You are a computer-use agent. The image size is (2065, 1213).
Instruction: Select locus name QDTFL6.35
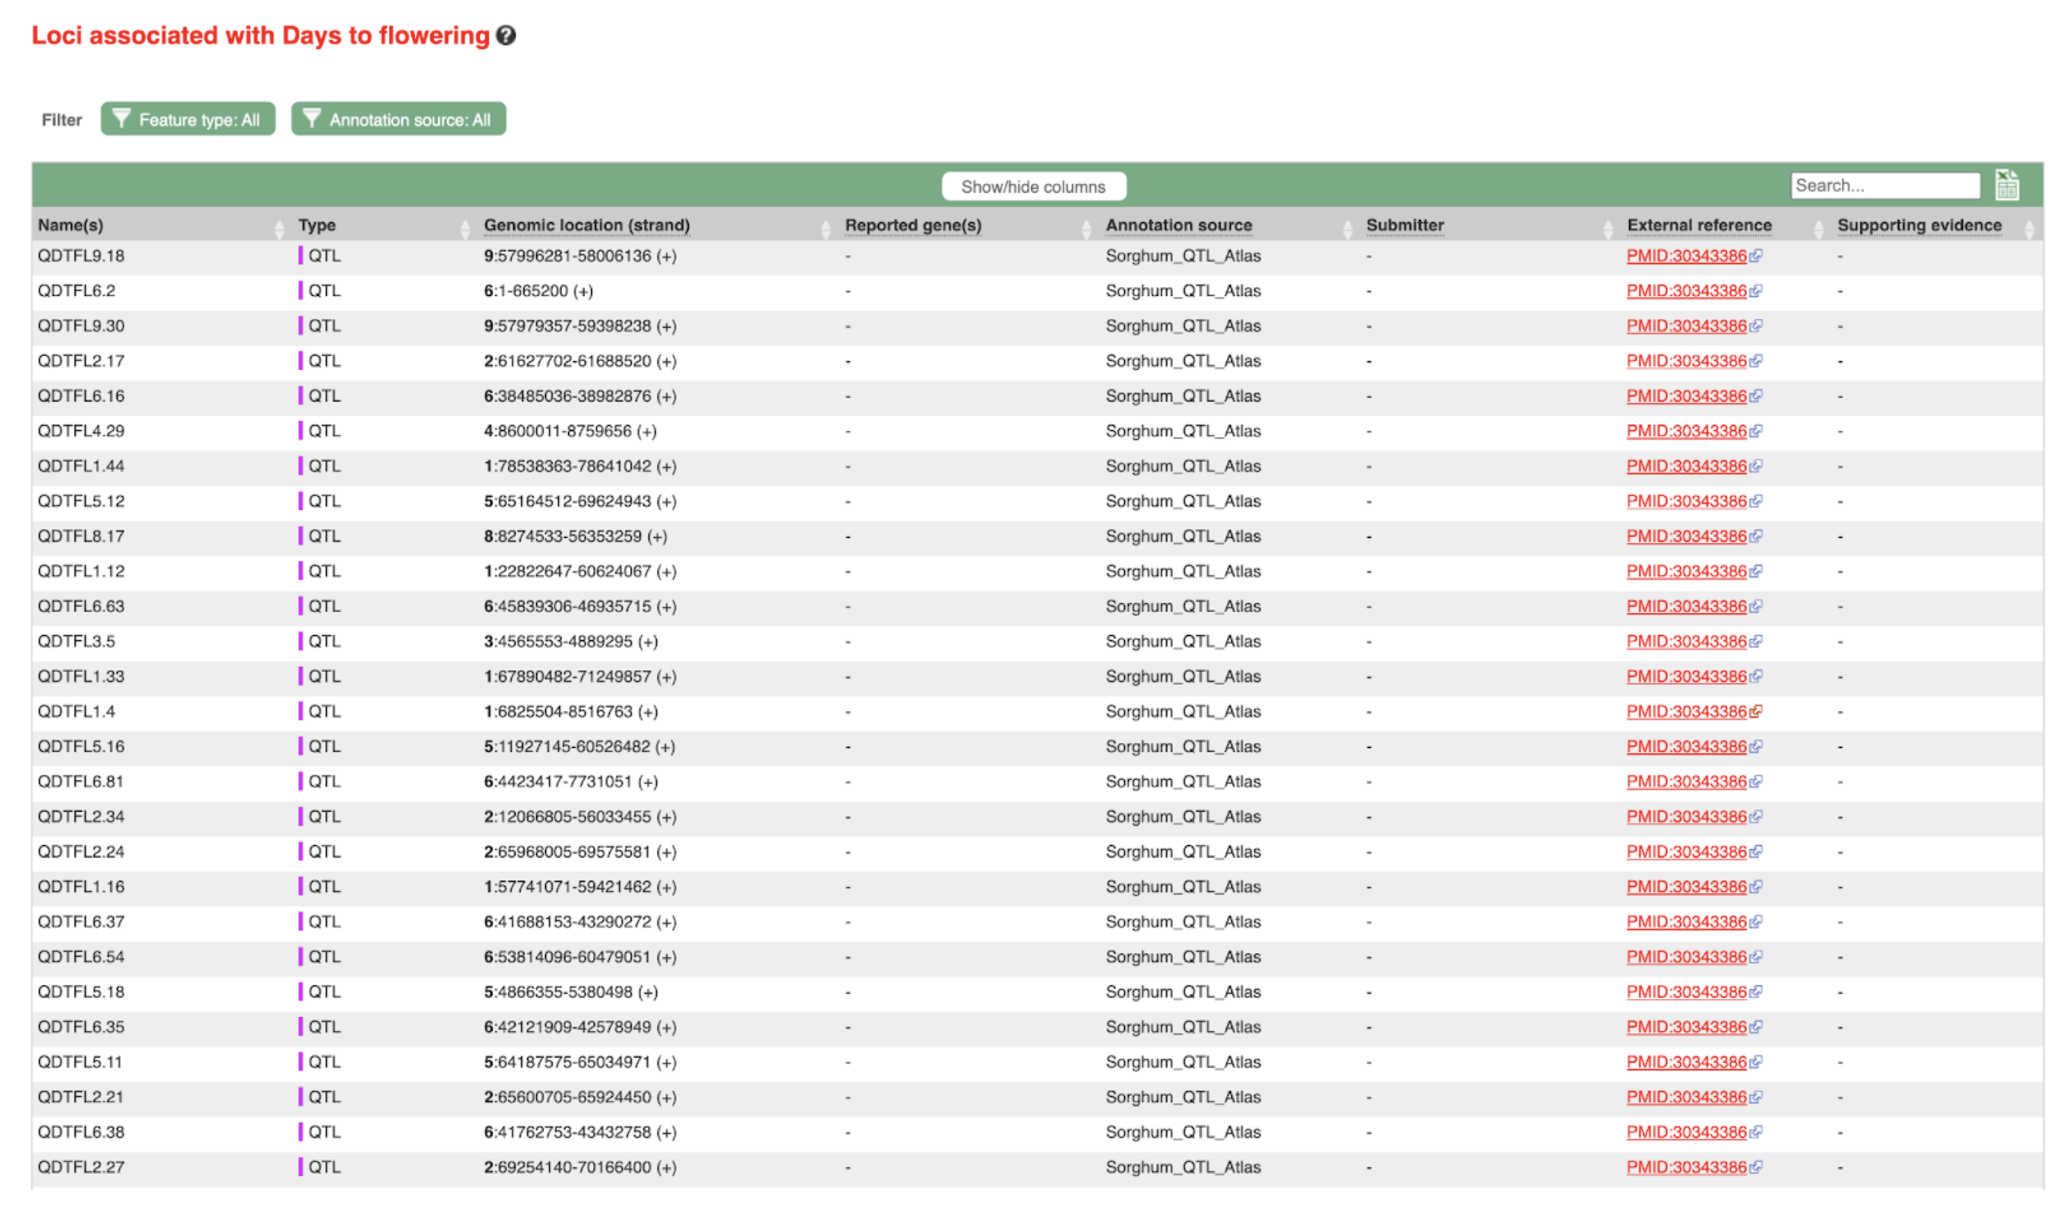point(81,1027)
